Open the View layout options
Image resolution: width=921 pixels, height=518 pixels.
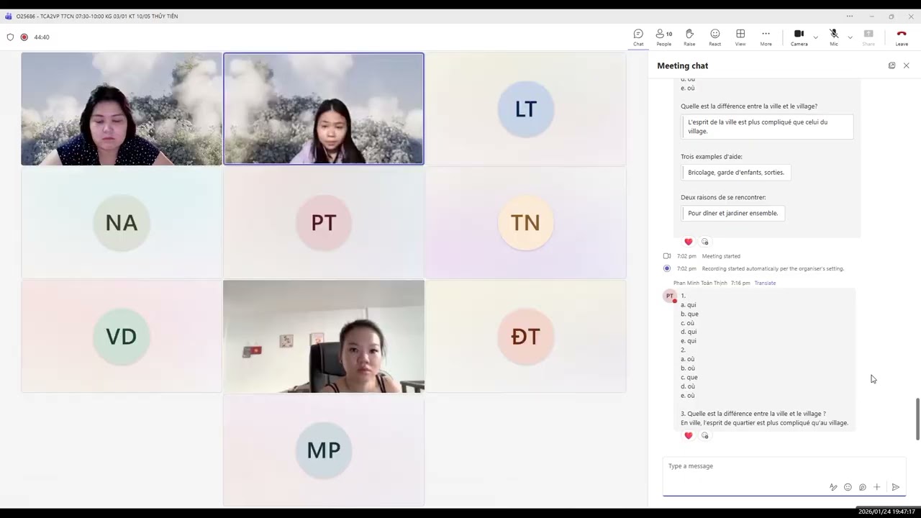click(740, 37)
